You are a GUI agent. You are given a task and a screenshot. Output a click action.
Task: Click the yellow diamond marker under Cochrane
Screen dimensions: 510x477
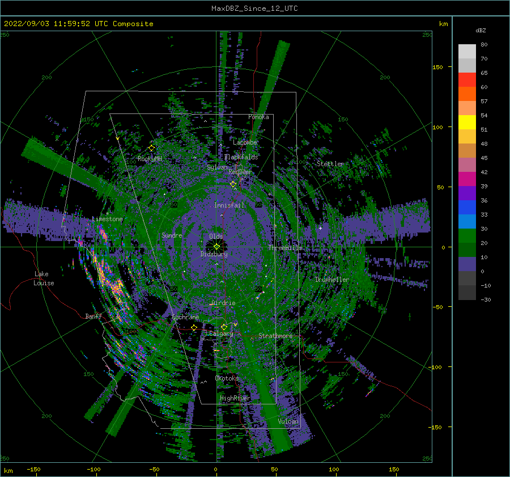pyautogui.click(x=194, y=328)
